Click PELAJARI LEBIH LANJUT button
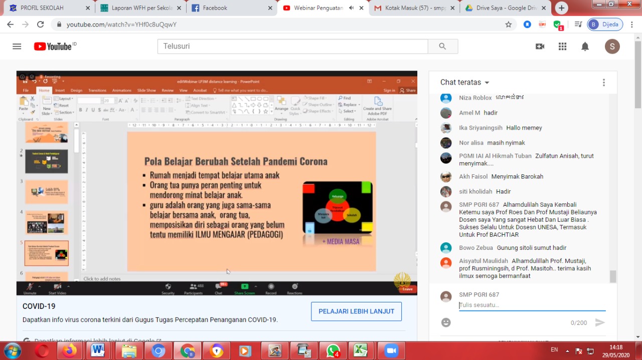This screenshot has width=642, height=360. tap(356, 311)
